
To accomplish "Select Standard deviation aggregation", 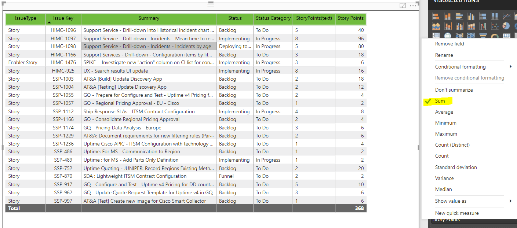I will pyautogui.click(x=456, y=167).
